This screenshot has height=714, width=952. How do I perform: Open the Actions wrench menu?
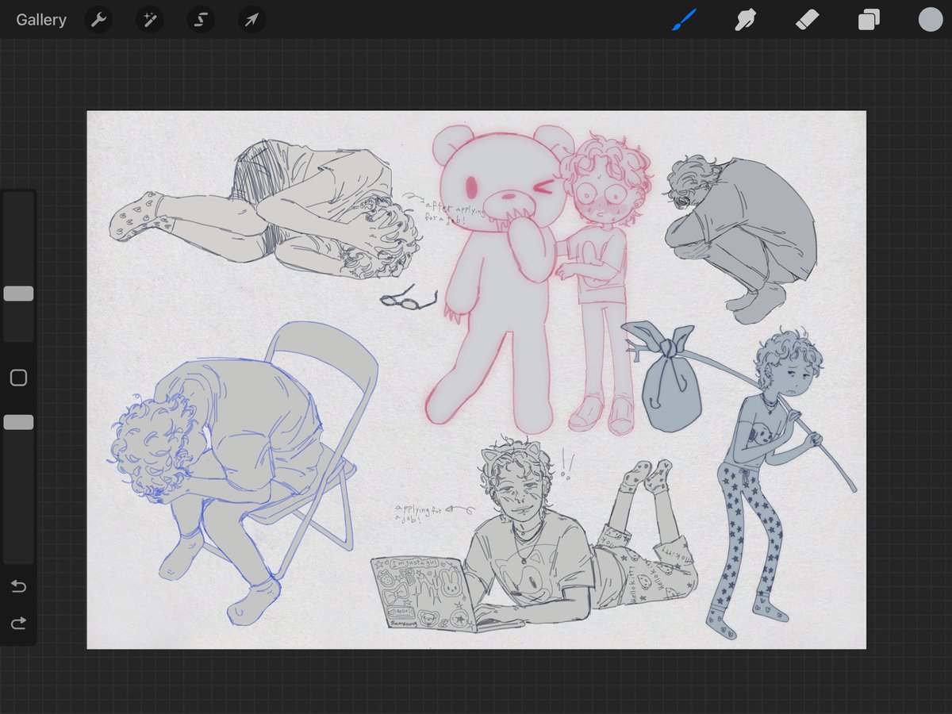click(x=99, y=20)
